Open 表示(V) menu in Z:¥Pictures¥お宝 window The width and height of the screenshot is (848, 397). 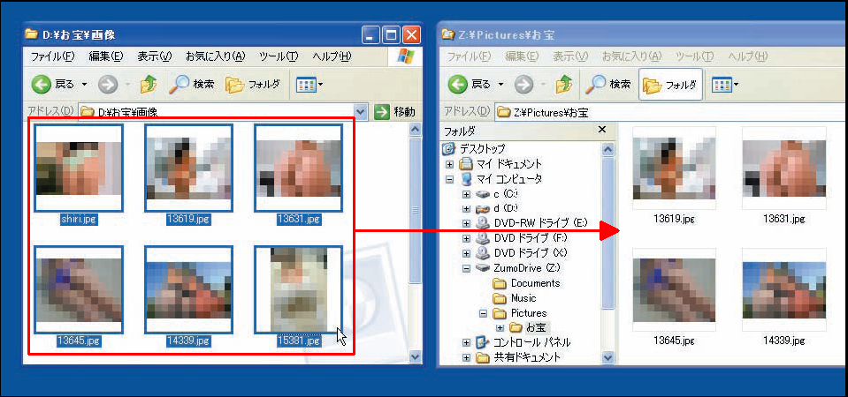pos(570,56)
